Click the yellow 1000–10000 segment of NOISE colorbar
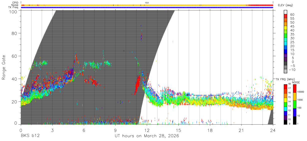307x141 pixels. pos(294,96)
